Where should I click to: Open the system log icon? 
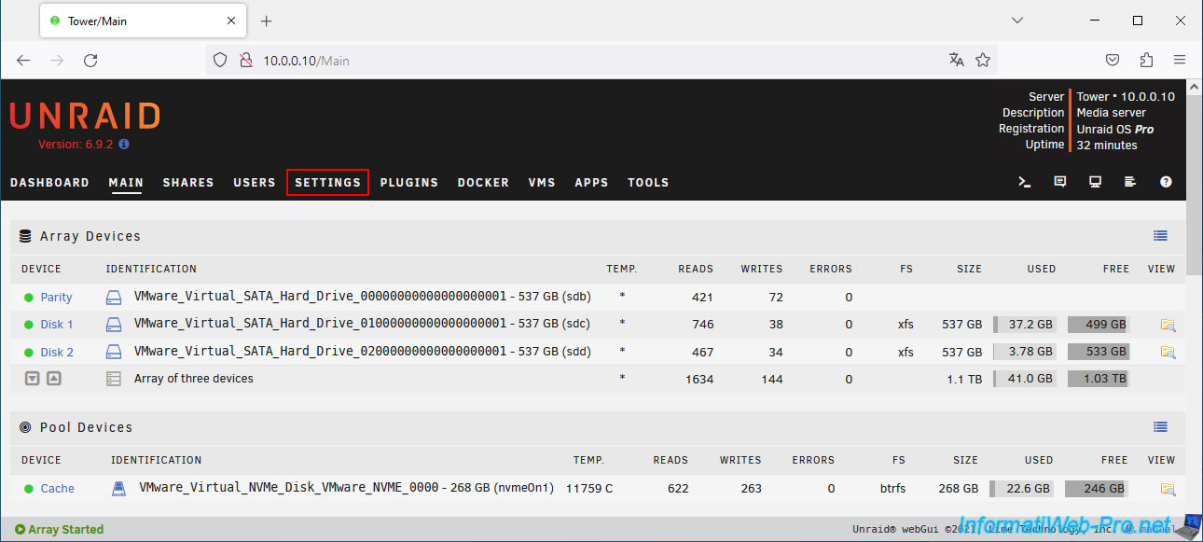click(1130, 182)
